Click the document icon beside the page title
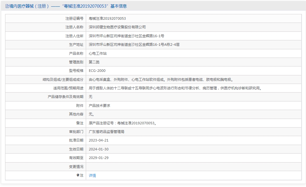306x187 pixels. pyautogui.click(x=7, y=6)
